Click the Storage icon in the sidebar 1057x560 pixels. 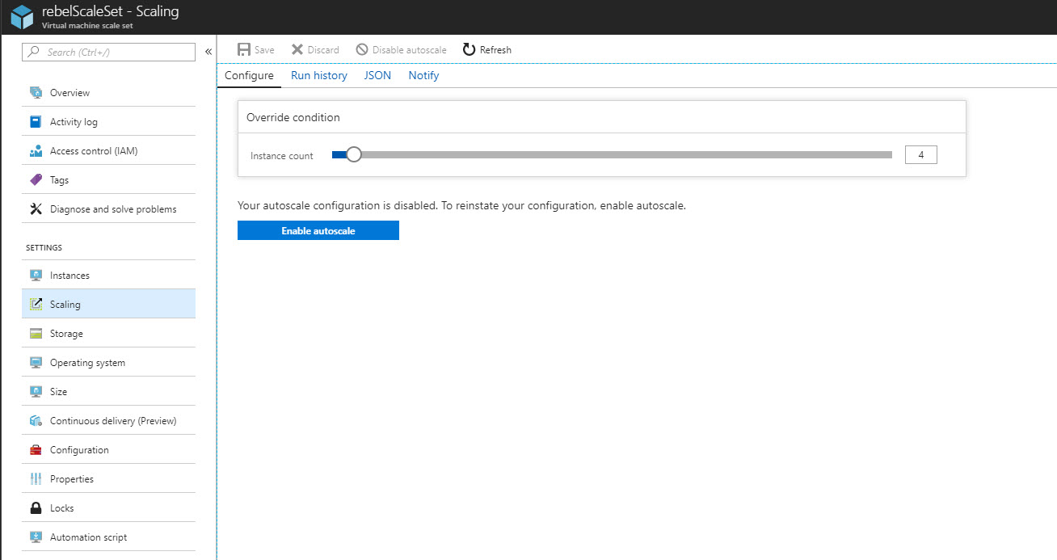pos(36,334)
